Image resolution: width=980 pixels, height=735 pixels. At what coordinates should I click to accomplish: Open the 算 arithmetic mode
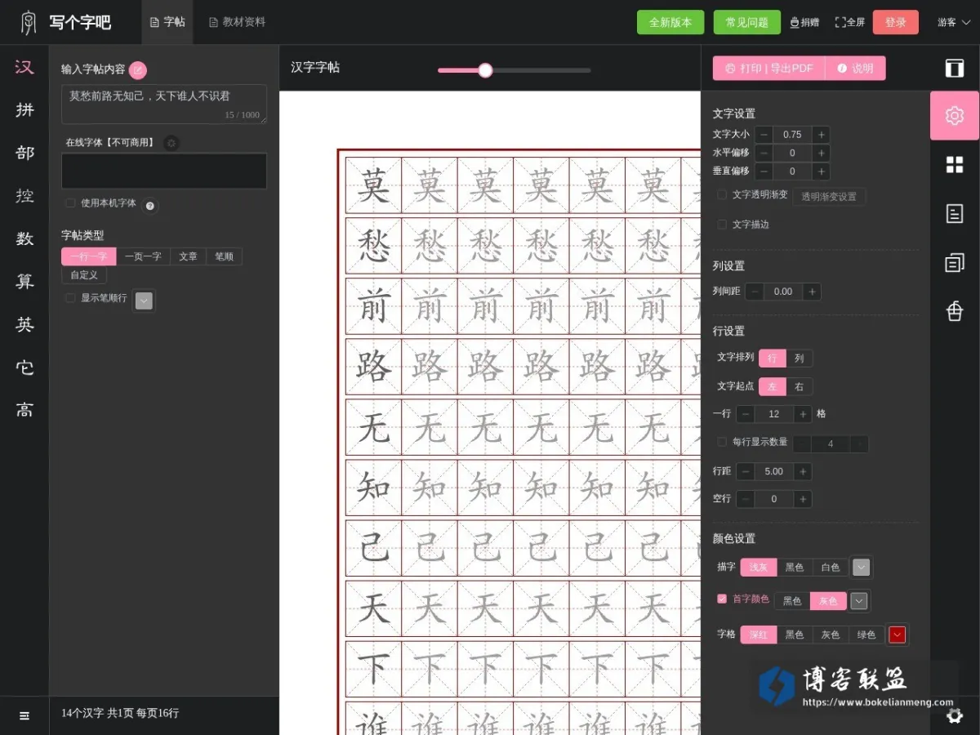click(24, 282)
